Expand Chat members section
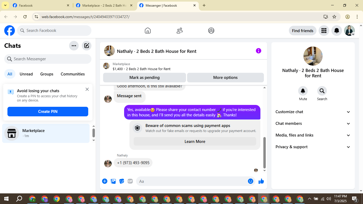 [313, 124]
